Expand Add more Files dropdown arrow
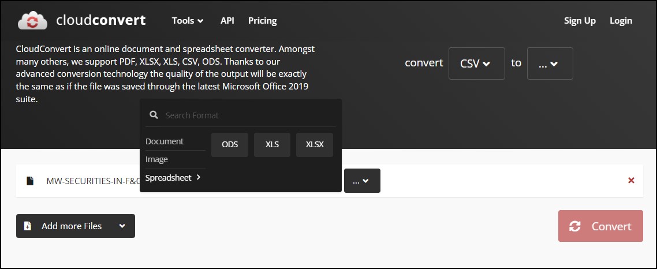 (x=122, y=226)
